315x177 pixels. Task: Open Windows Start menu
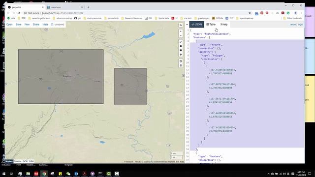click(x=4, y=174)
